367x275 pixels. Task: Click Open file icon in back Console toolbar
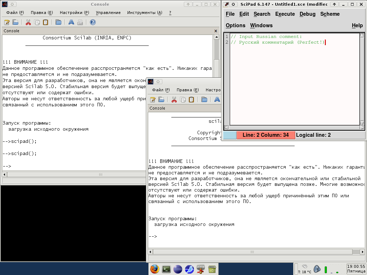tap(15, 22)
